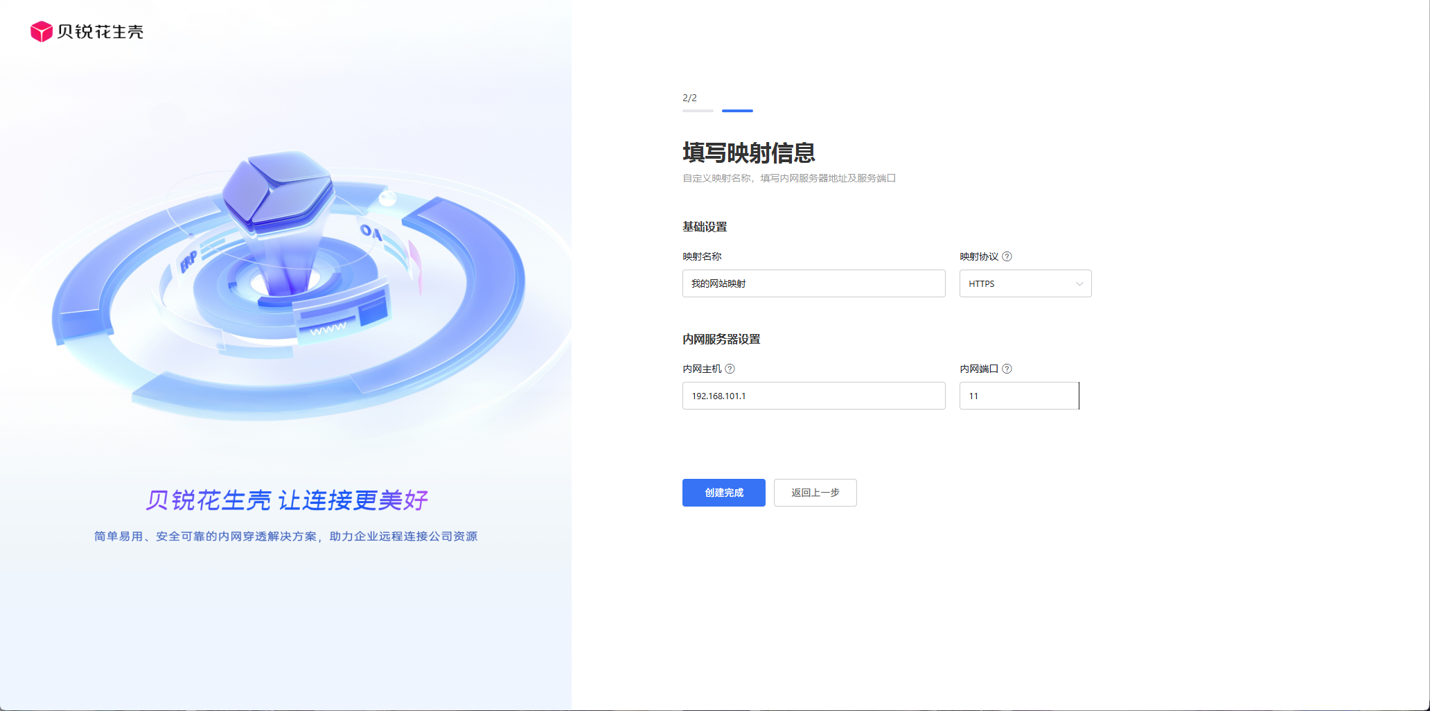Click the second active step progress segment
The width and height of the screenshot is (1430, 711).
pos(737,111)
